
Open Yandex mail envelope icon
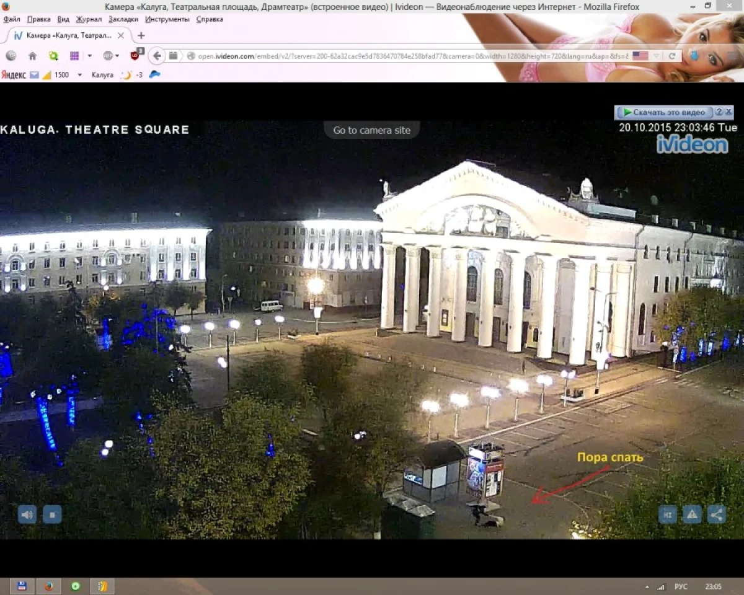tap(34, 75)
